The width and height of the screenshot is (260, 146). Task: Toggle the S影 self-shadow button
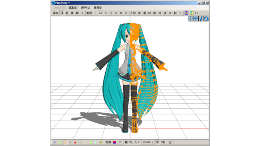(163, 142)
